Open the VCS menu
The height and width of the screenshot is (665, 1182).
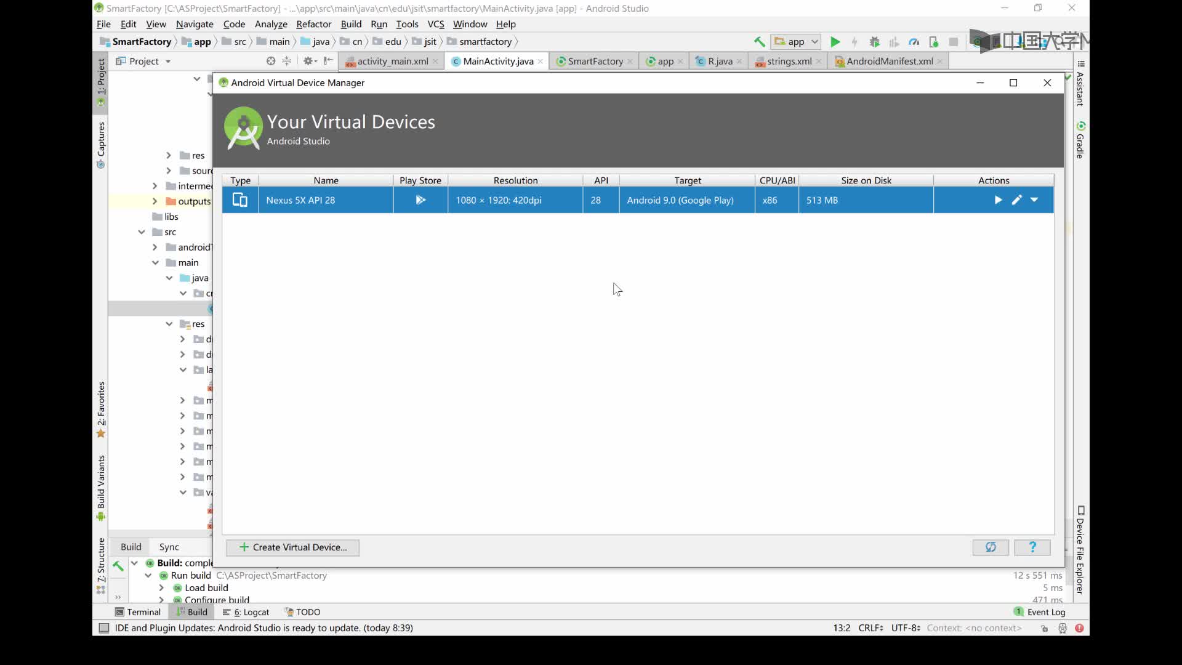tap(435, 24)
